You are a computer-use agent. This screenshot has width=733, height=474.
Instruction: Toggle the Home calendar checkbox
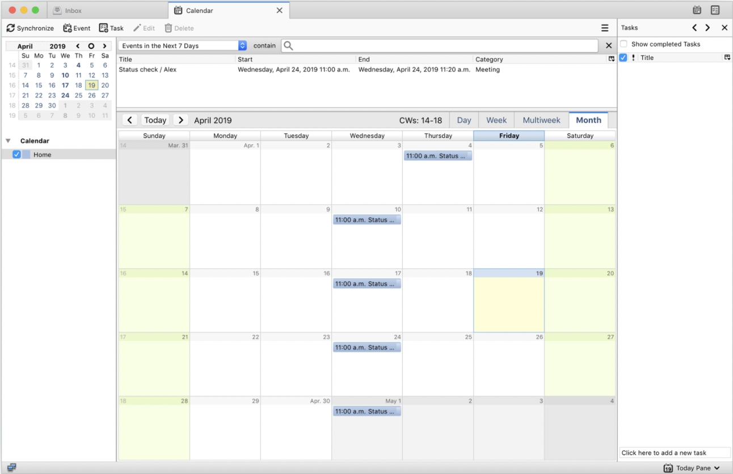tap(16, 154)
